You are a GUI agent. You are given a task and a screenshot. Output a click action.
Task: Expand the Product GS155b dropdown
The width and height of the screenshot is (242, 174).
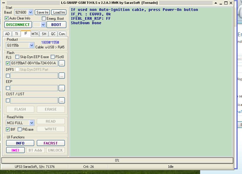[x=32, y=45]
